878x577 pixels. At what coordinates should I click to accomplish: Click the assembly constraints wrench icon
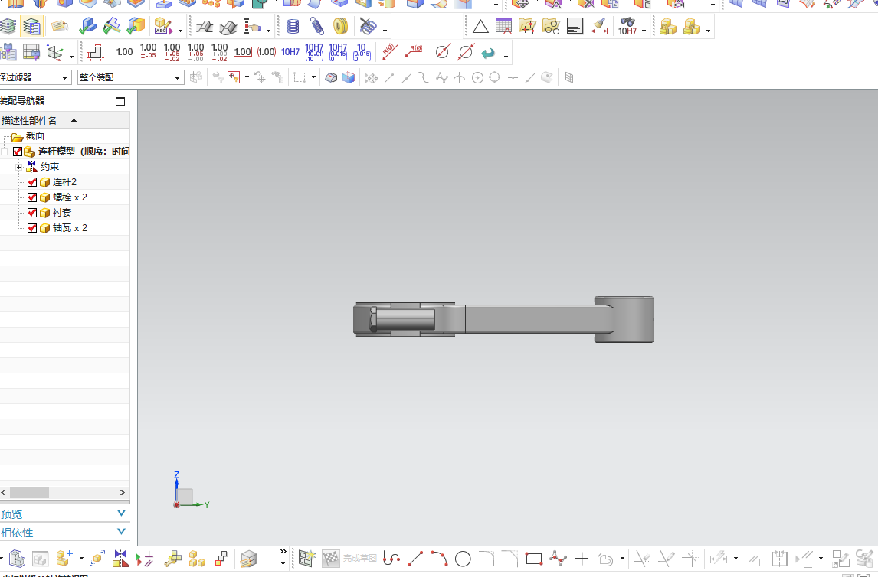tap(173, 558)
